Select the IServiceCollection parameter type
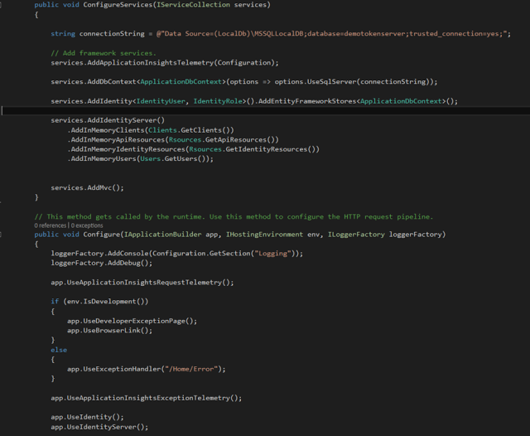Screen dimensions: 530x436 193,5
